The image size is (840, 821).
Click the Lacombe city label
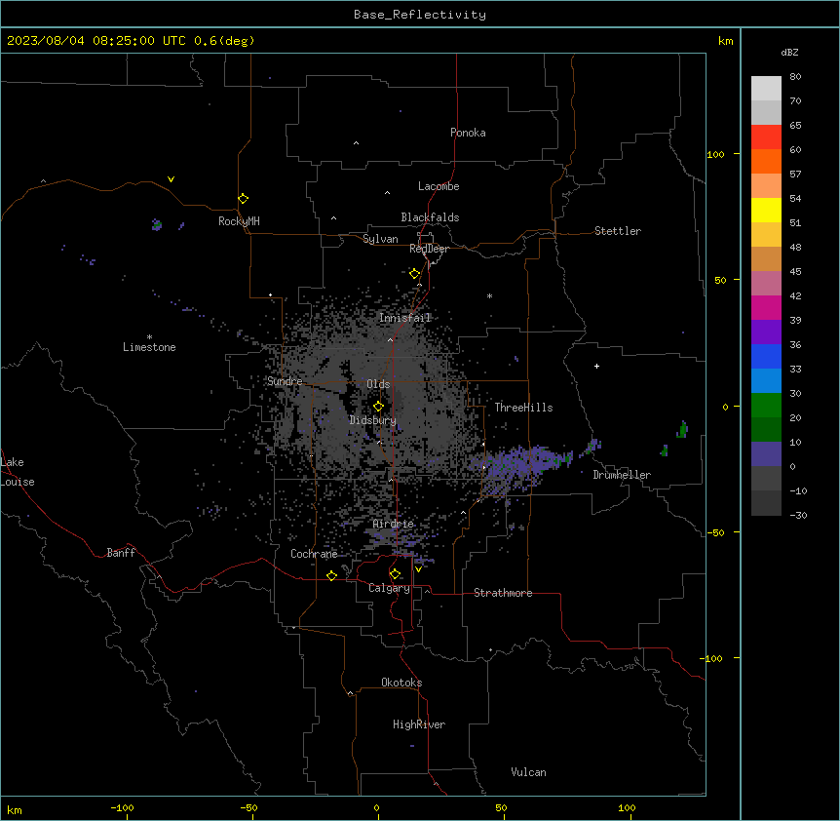point(439,186)
